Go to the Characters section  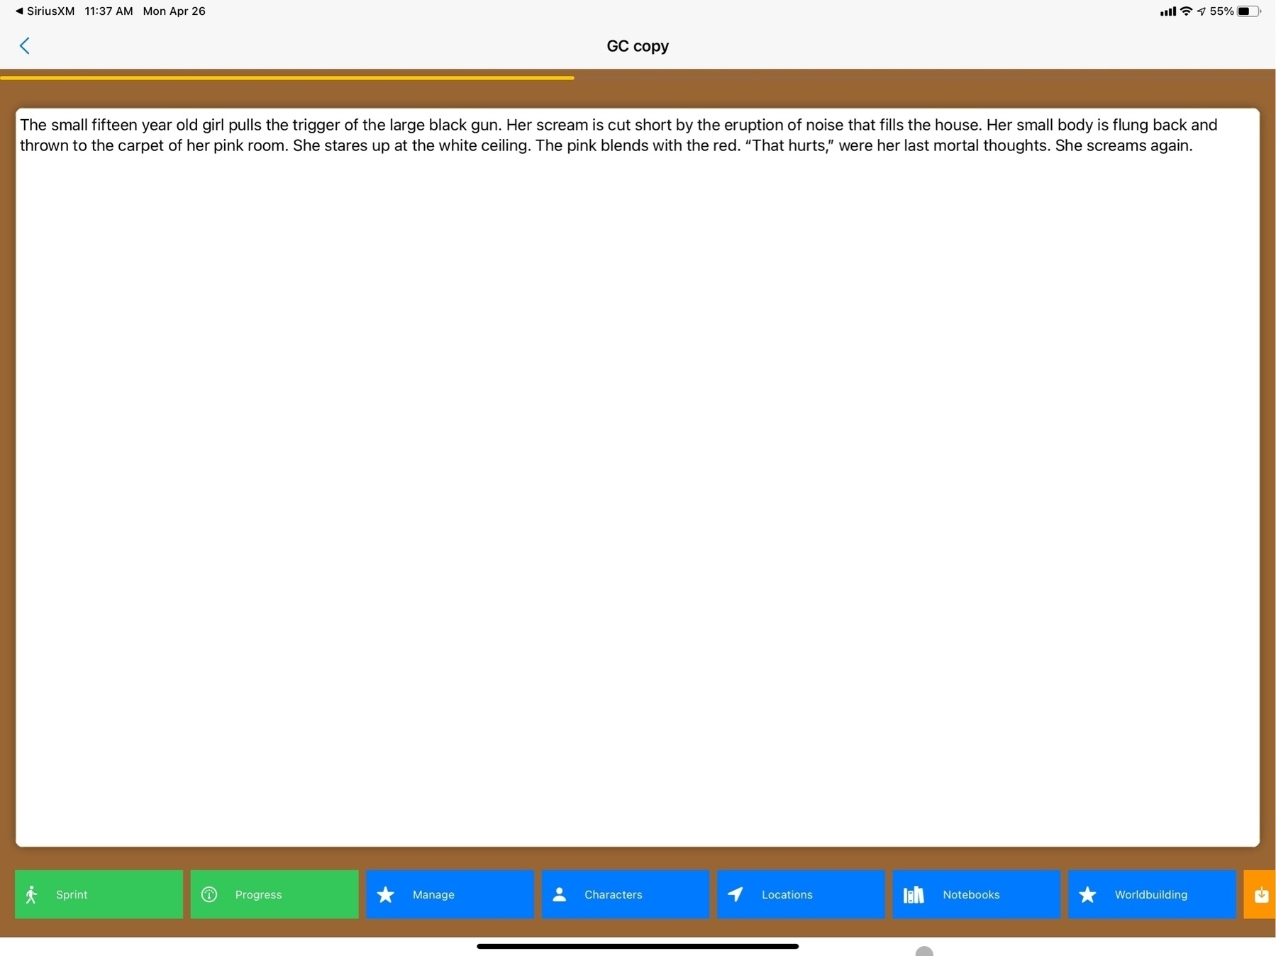tap(625, 894)
